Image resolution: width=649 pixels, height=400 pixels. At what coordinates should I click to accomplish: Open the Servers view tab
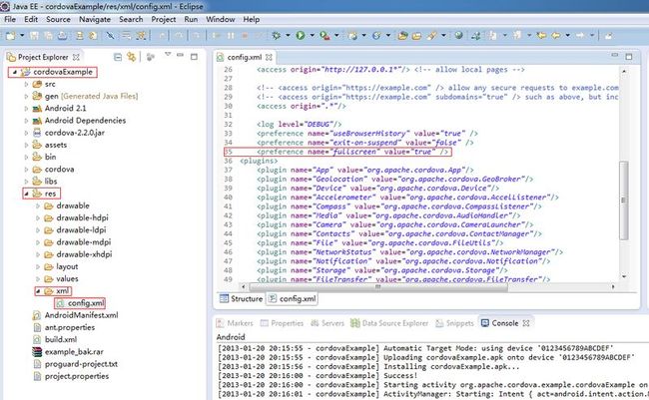coord(327,323)
